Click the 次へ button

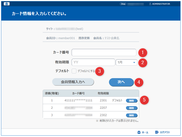tap(121, 82)
